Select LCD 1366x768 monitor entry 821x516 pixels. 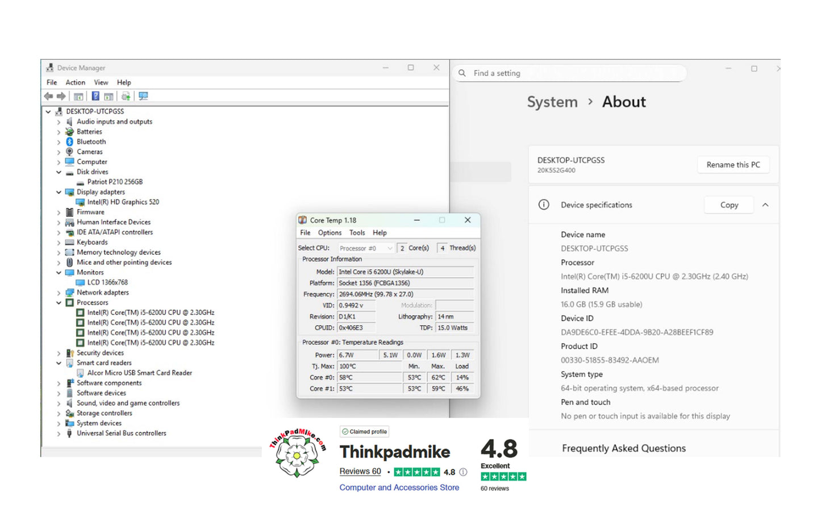tap(107, 282)
